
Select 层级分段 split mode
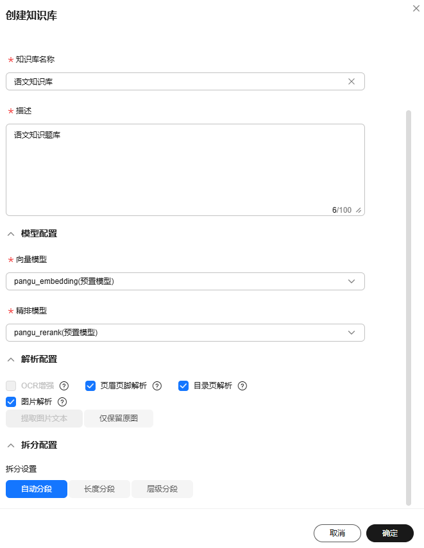(x=162, y=489)
